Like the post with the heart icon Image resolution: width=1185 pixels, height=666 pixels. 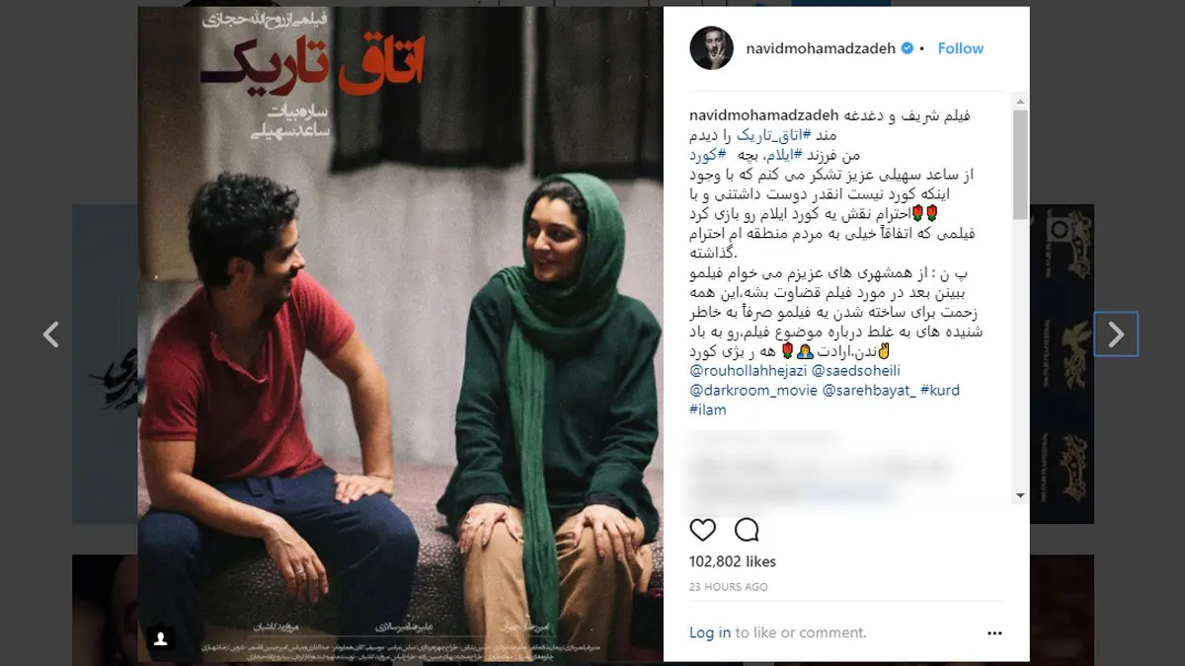point(702,530)
